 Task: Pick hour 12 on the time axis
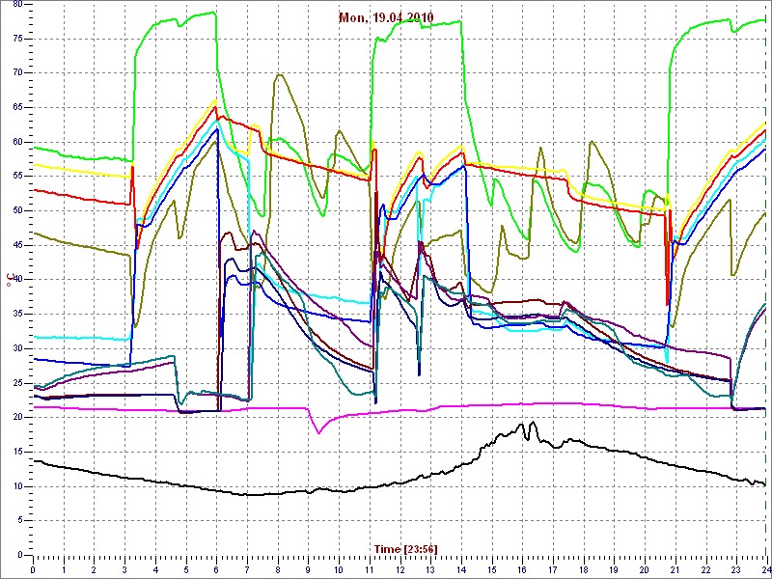400,569
